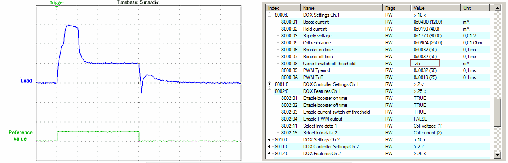Click the Name column header

click(342, 8)
